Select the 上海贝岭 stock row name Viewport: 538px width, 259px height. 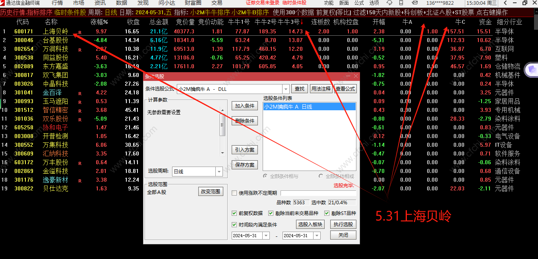pos(56,31)
